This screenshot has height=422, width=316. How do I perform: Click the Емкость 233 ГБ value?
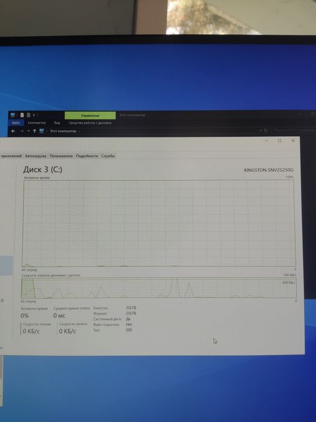coord(131,307)
